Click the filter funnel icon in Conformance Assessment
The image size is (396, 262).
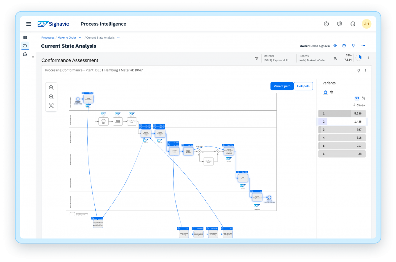pos(257,58)
